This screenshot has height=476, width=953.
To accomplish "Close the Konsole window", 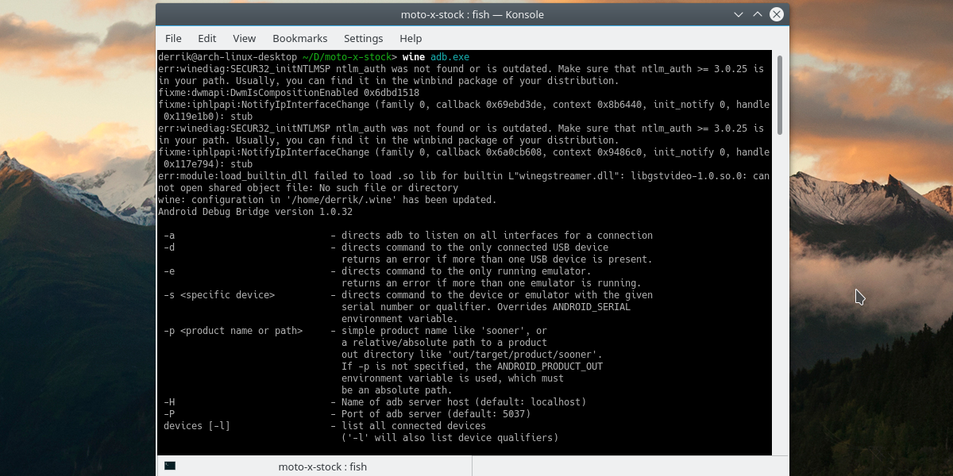I will tap(777, 14).
